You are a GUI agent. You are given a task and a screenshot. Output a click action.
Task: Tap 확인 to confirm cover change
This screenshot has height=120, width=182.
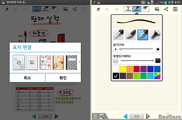coord(63,78)
